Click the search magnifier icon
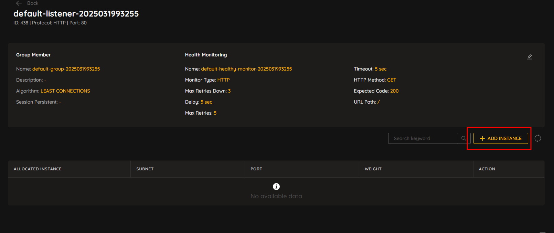The width and height of the screenshot is (554, 233). click(x=464, y=138)
